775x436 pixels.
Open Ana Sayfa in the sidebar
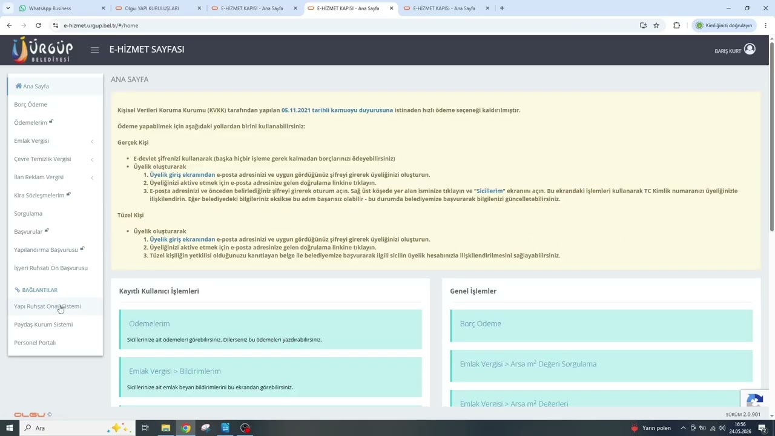point(55,86)
